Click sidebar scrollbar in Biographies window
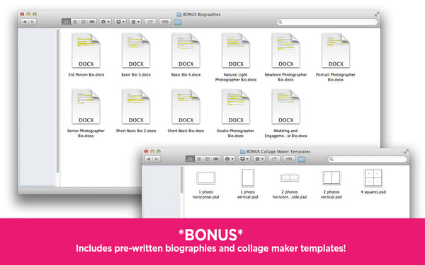425x265 pixels. coord(58,101)
